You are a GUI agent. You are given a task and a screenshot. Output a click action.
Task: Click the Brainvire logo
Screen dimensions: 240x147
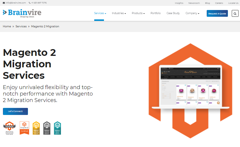22,13
